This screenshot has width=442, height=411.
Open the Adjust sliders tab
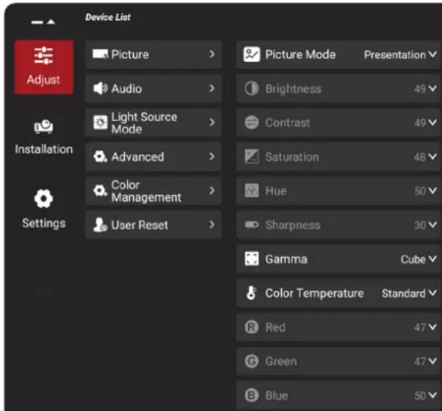point(44,67)
